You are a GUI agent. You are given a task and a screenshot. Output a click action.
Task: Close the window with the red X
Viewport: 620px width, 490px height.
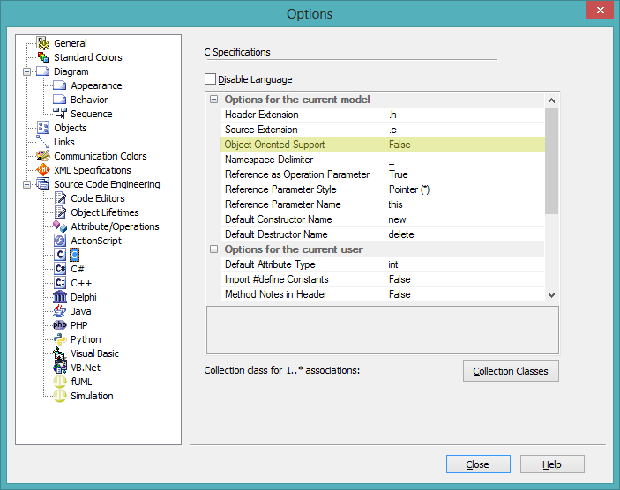(x=600, y=10)
